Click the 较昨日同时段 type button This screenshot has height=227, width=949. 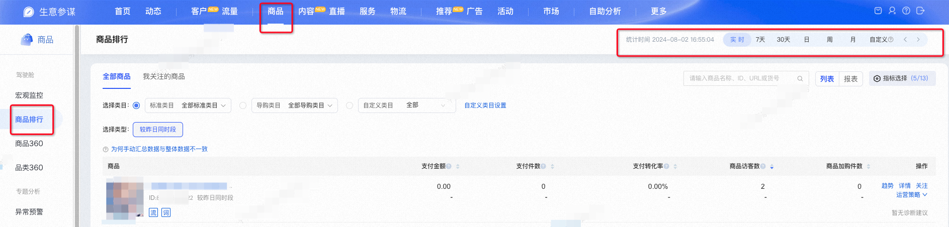pyautogui.click(x=158, y=130)
